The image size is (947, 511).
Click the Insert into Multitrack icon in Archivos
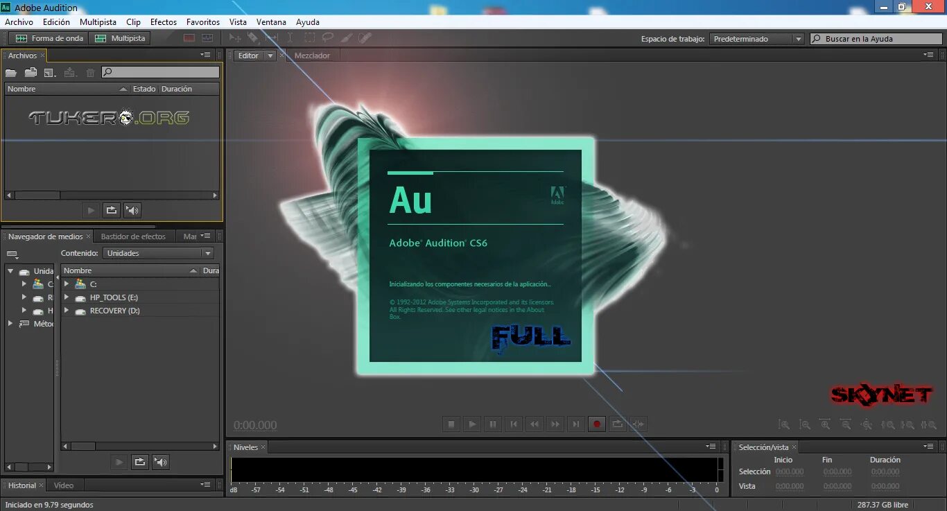[x=70, y=72]
